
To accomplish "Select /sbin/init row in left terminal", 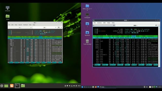I will (35, 47).
